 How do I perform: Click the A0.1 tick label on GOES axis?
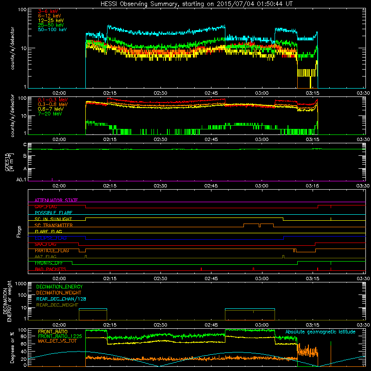pos(21,179)
